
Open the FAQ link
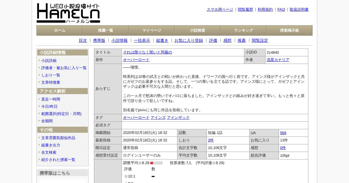(281, 10)
